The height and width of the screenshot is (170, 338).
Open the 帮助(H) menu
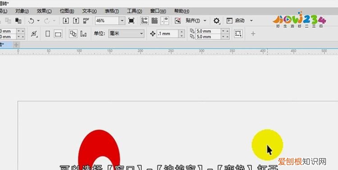coord(182,11)
